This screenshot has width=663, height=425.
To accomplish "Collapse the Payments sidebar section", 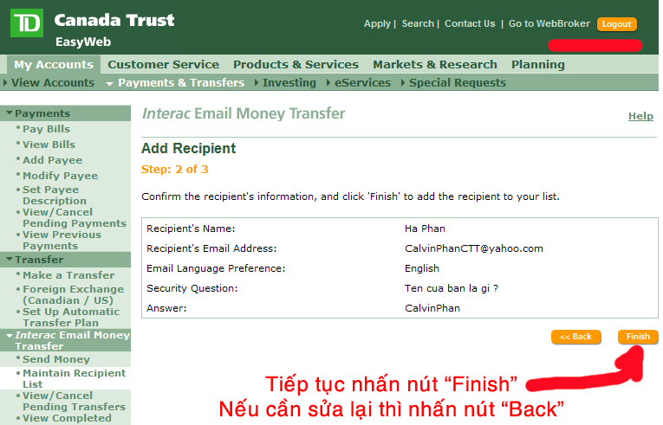I will (x=42, y=113).
